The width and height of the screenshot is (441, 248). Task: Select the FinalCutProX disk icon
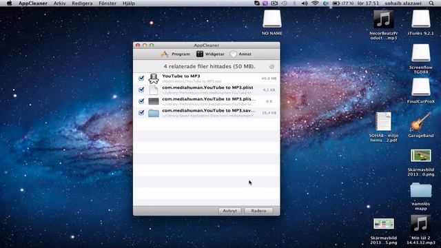[421, 87]
